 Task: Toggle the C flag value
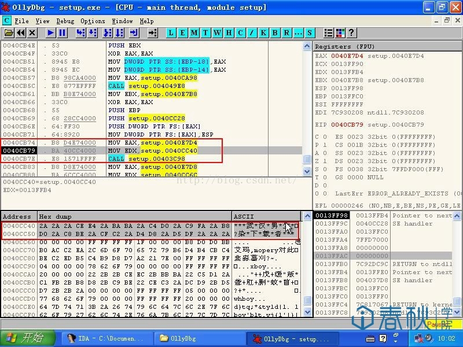tap(325, 137)
